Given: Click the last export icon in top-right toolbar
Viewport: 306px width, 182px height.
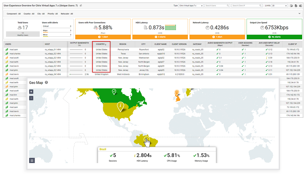Looking at the screenshot, I should click(x=301, y=6).
